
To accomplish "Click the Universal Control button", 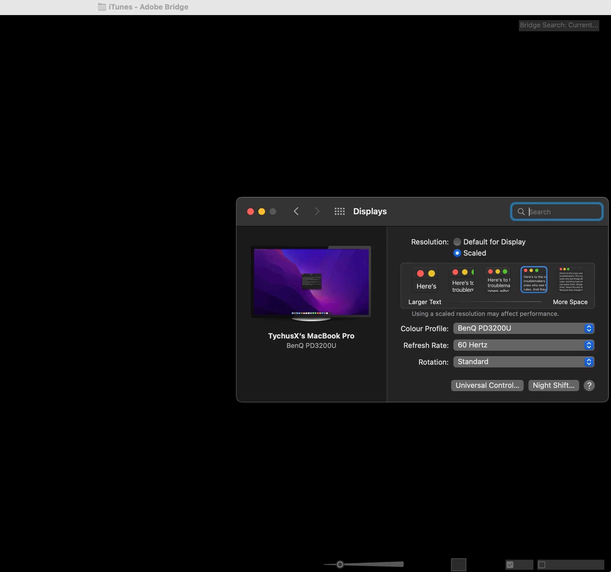I will [487, 385].
